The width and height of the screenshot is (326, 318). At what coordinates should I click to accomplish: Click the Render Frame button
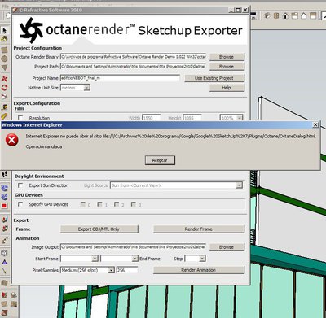(x=199, y=229)
